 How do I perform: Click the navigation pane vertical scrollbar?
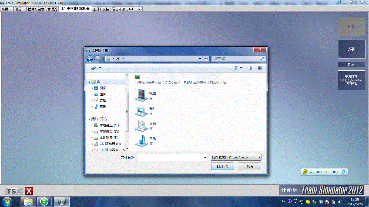point(127,111)
